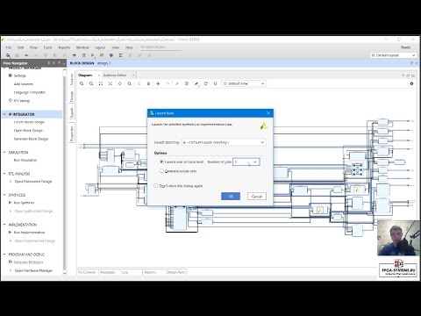This screenshot has height=316, width=421.
Task: Click the Flow Navigator vertical scrollbar
Action: click(x=65, y=171)
